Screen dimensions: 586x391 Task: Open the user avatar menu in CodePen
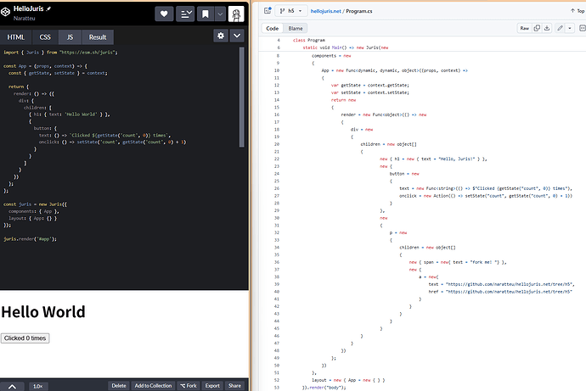[236, 14]
